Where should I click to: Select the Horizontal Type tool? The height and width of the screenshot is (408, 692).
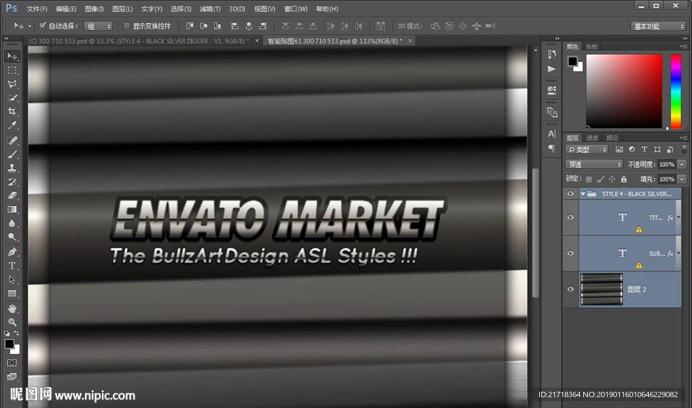click(12, 265)
